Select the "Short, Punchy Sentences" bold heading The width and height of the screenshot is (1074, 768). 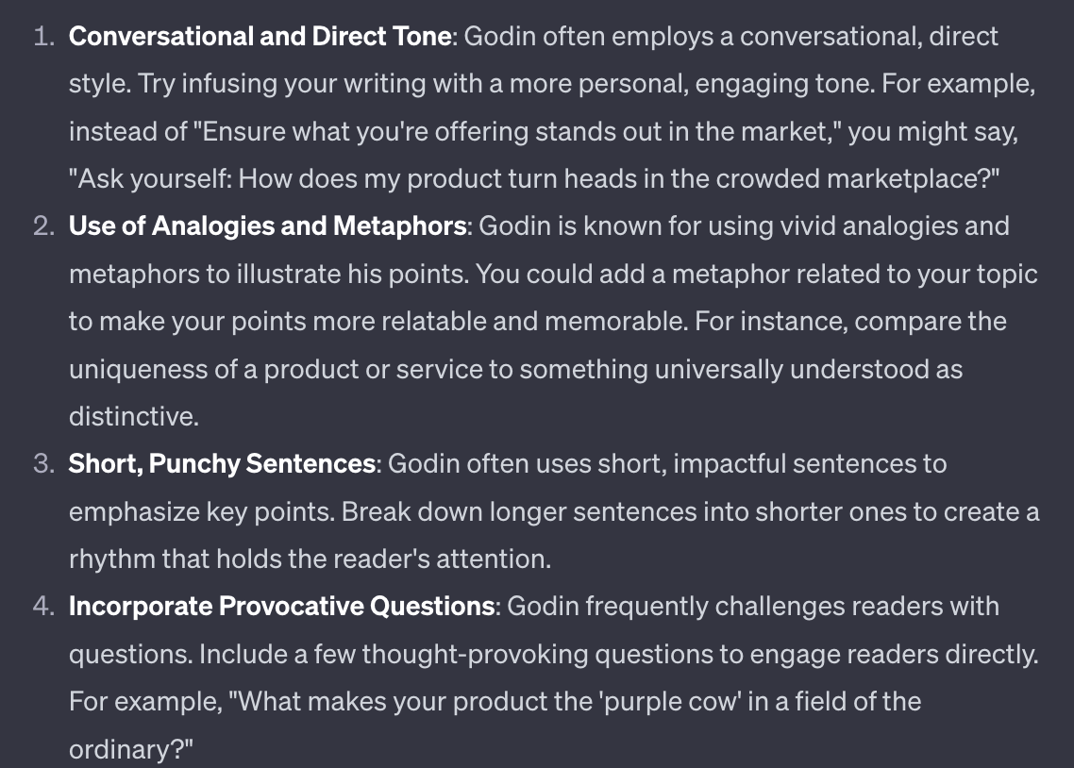222,464
